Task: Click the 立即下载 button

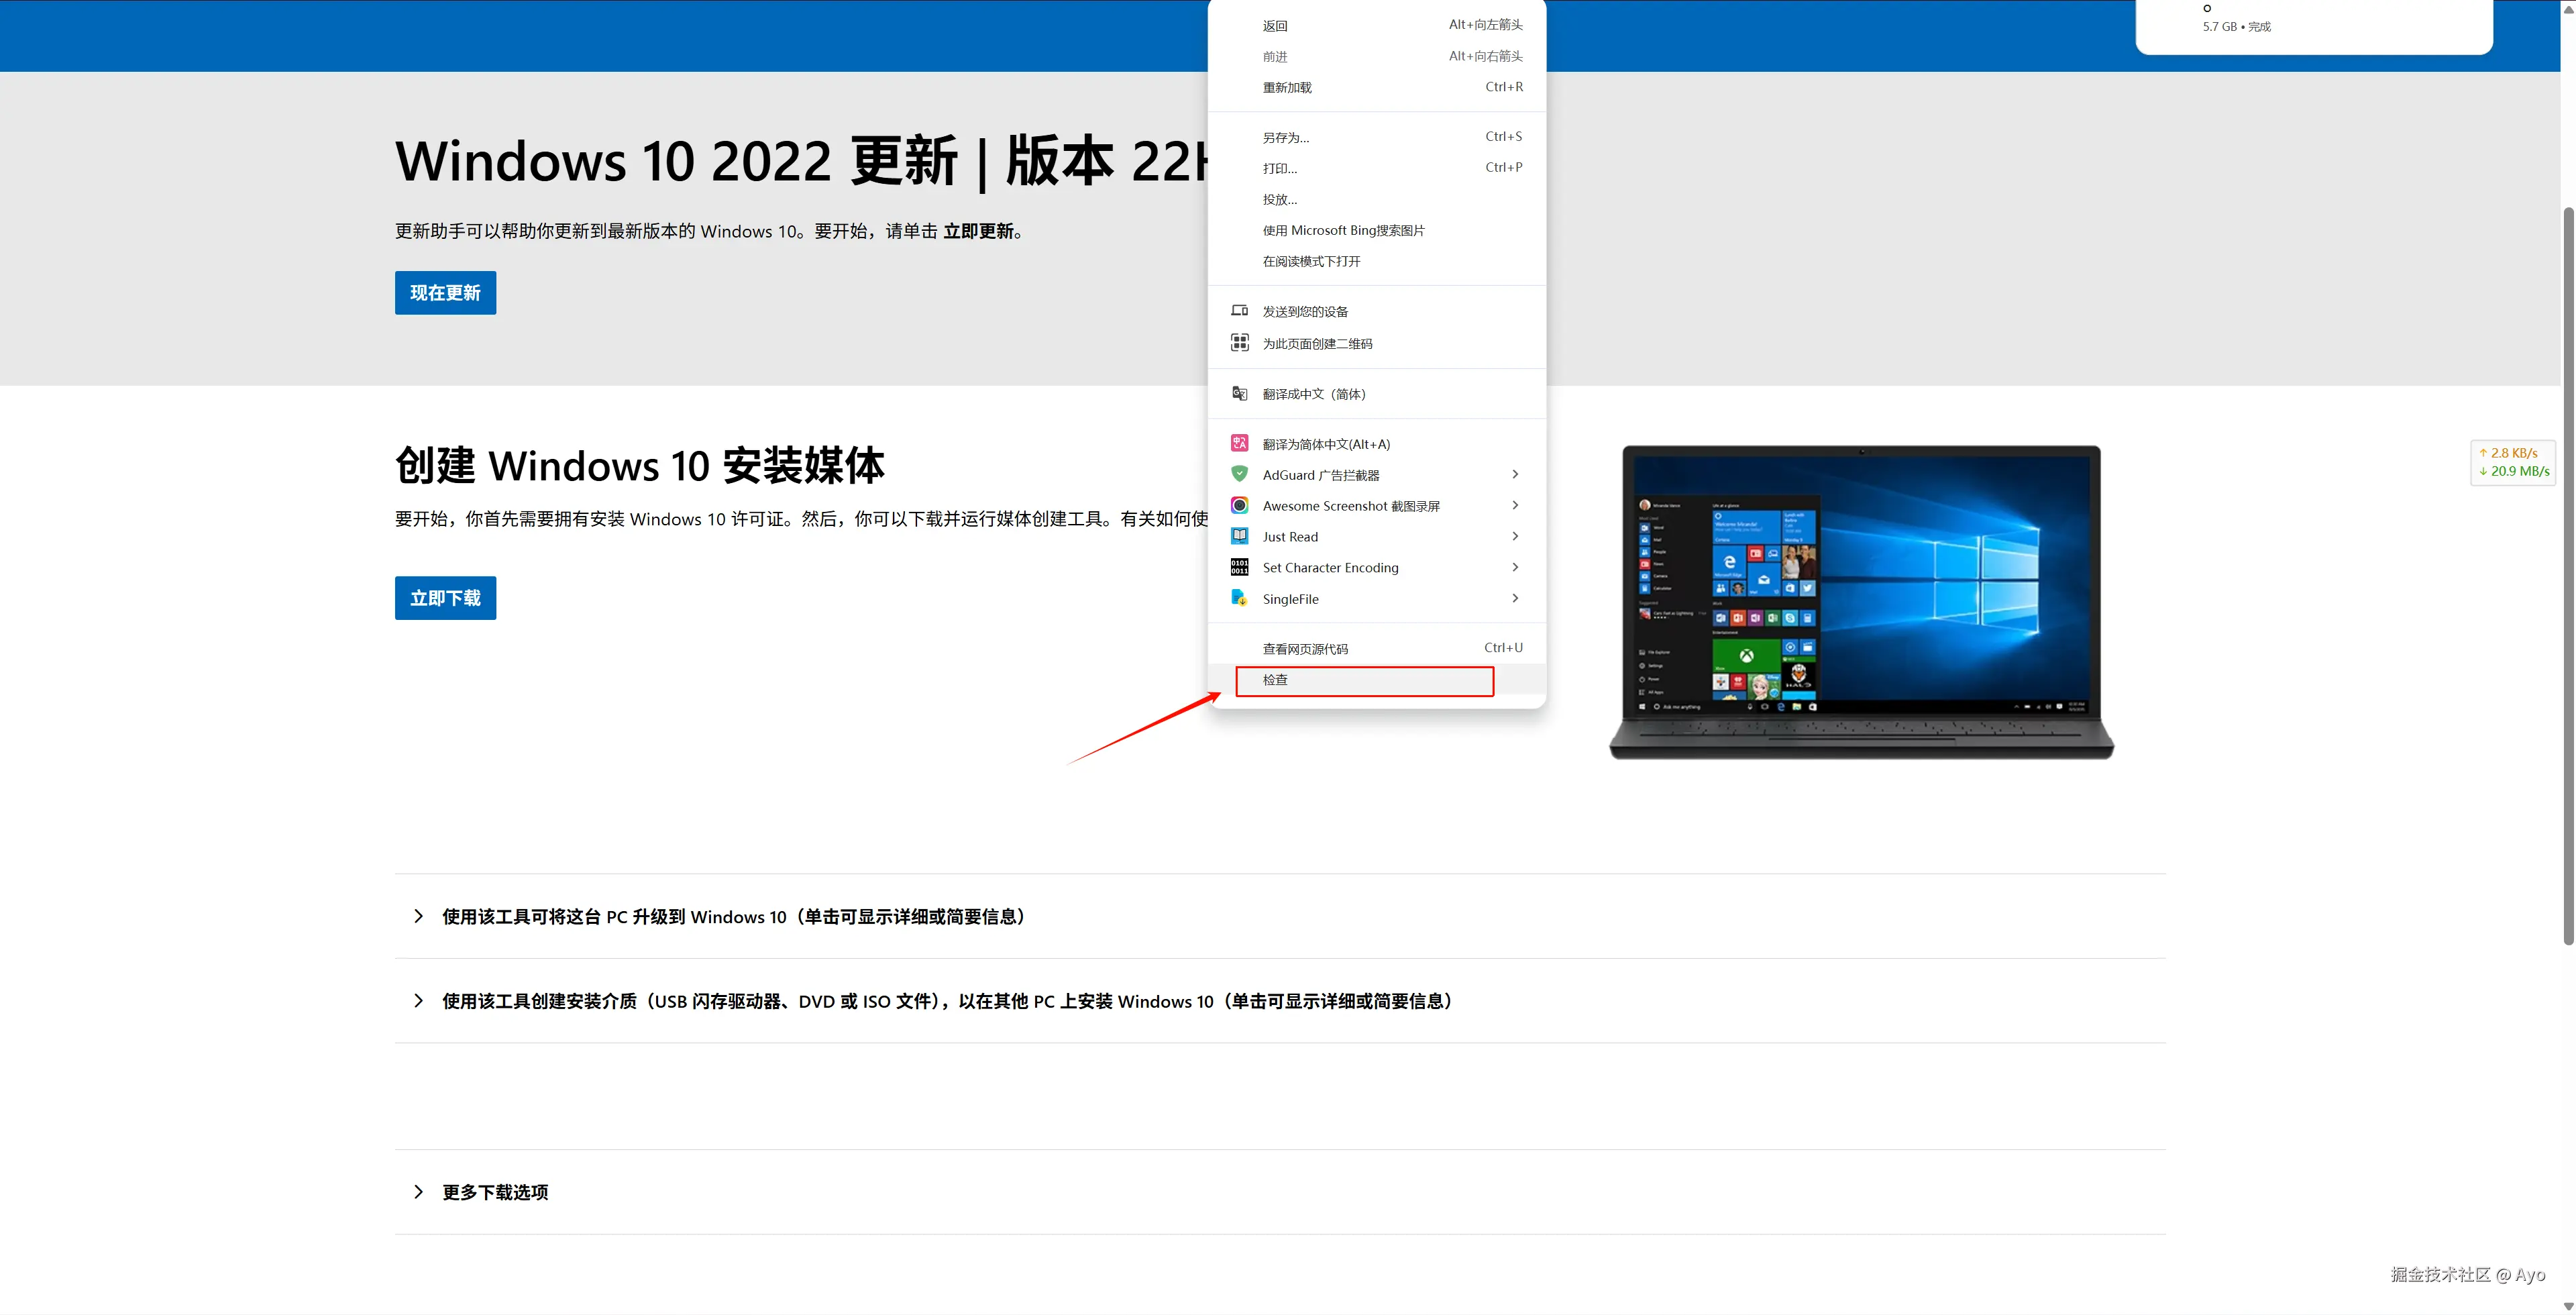Action: tap(445, 598)
